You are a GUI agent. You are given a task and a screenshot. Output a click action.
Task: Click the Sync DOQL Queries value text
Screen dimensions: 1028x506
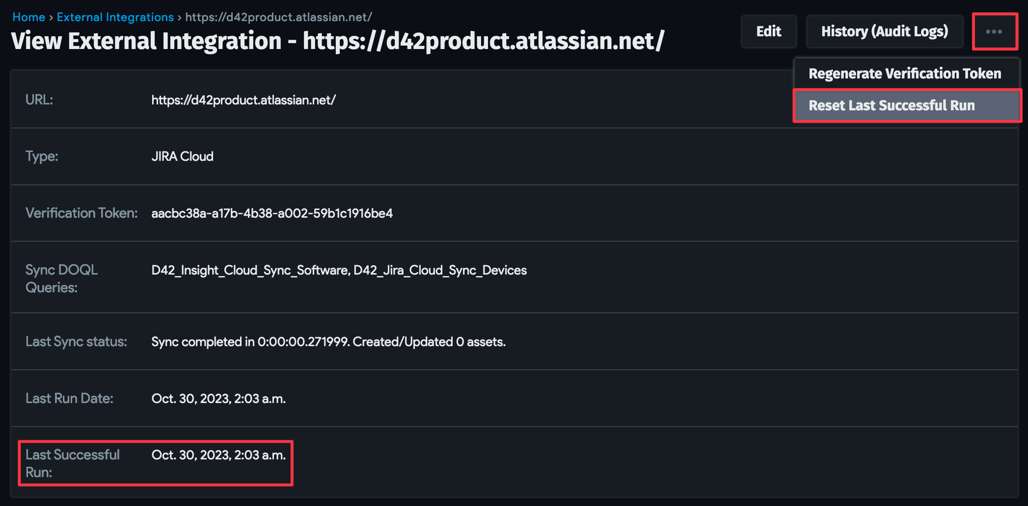point(339,270)
